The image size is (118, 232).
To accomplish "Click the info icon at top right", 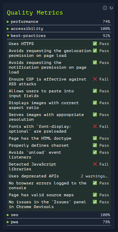I will click(x=105, y=8).
